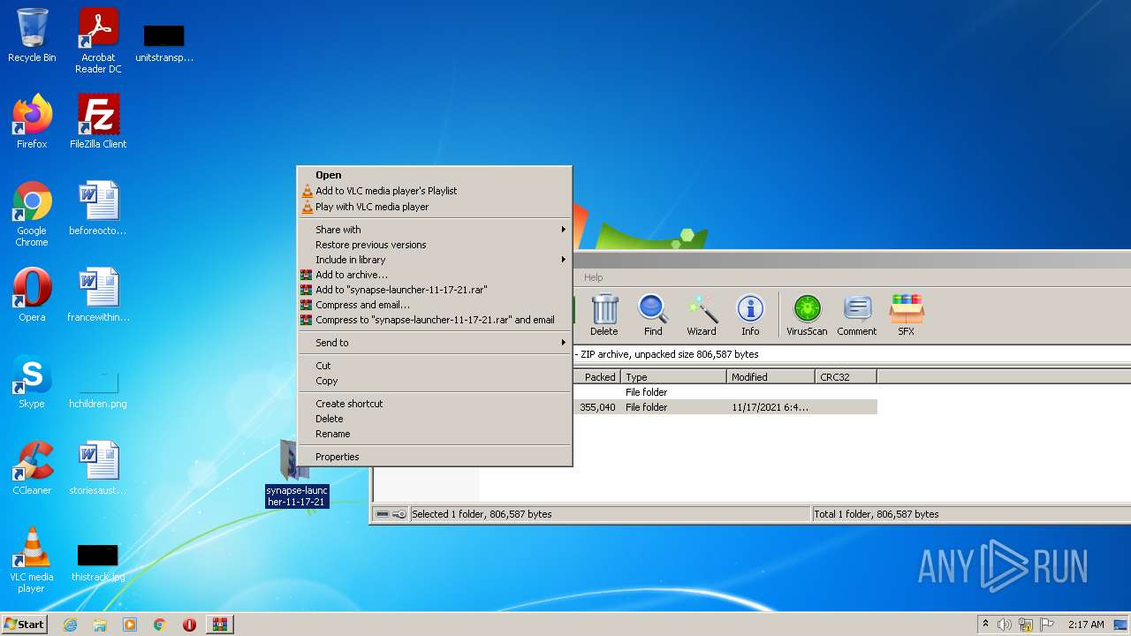Select the Skype desktop shortcut
1131x636 pixels.
click(32, 382)
